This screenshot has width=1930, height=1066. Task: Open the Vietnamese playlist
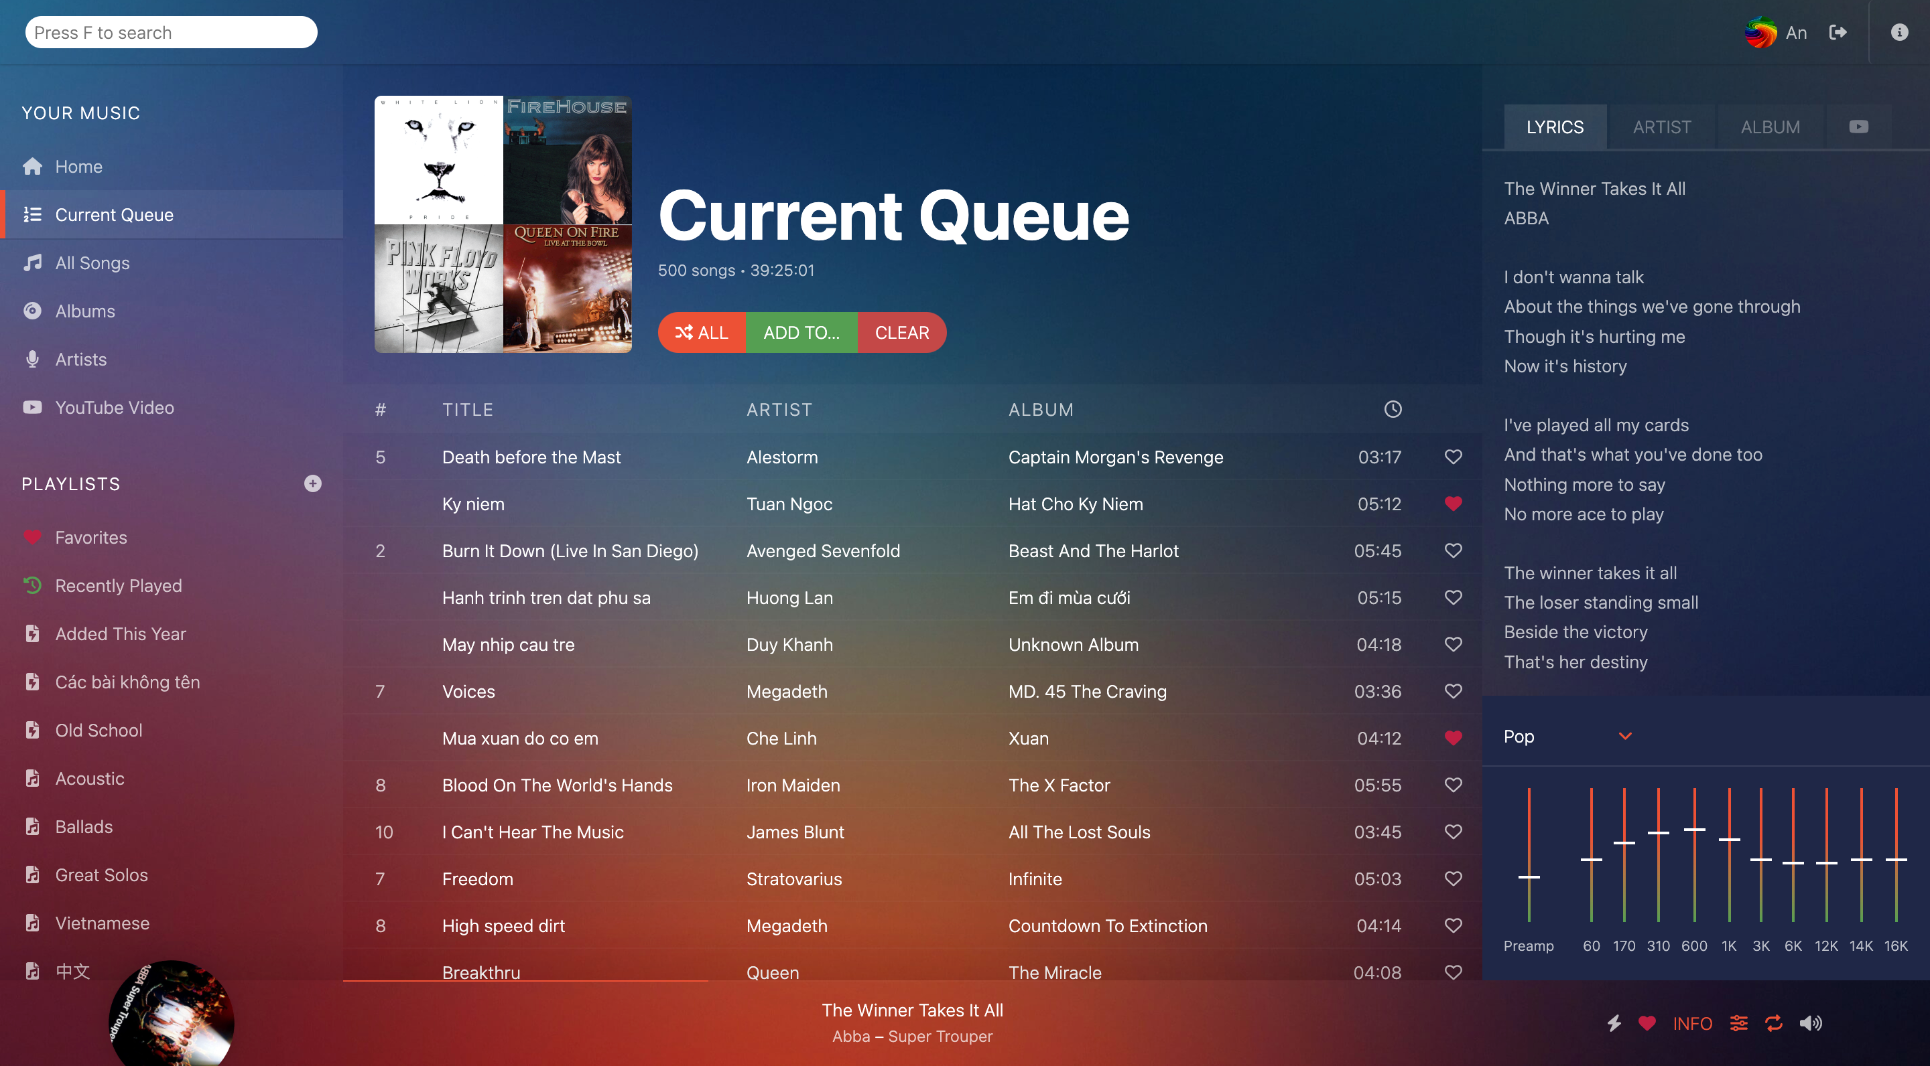[172, 923]
